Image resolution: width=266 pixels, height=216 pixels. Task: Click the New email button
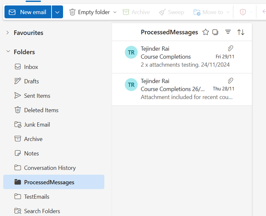[28, 12]
